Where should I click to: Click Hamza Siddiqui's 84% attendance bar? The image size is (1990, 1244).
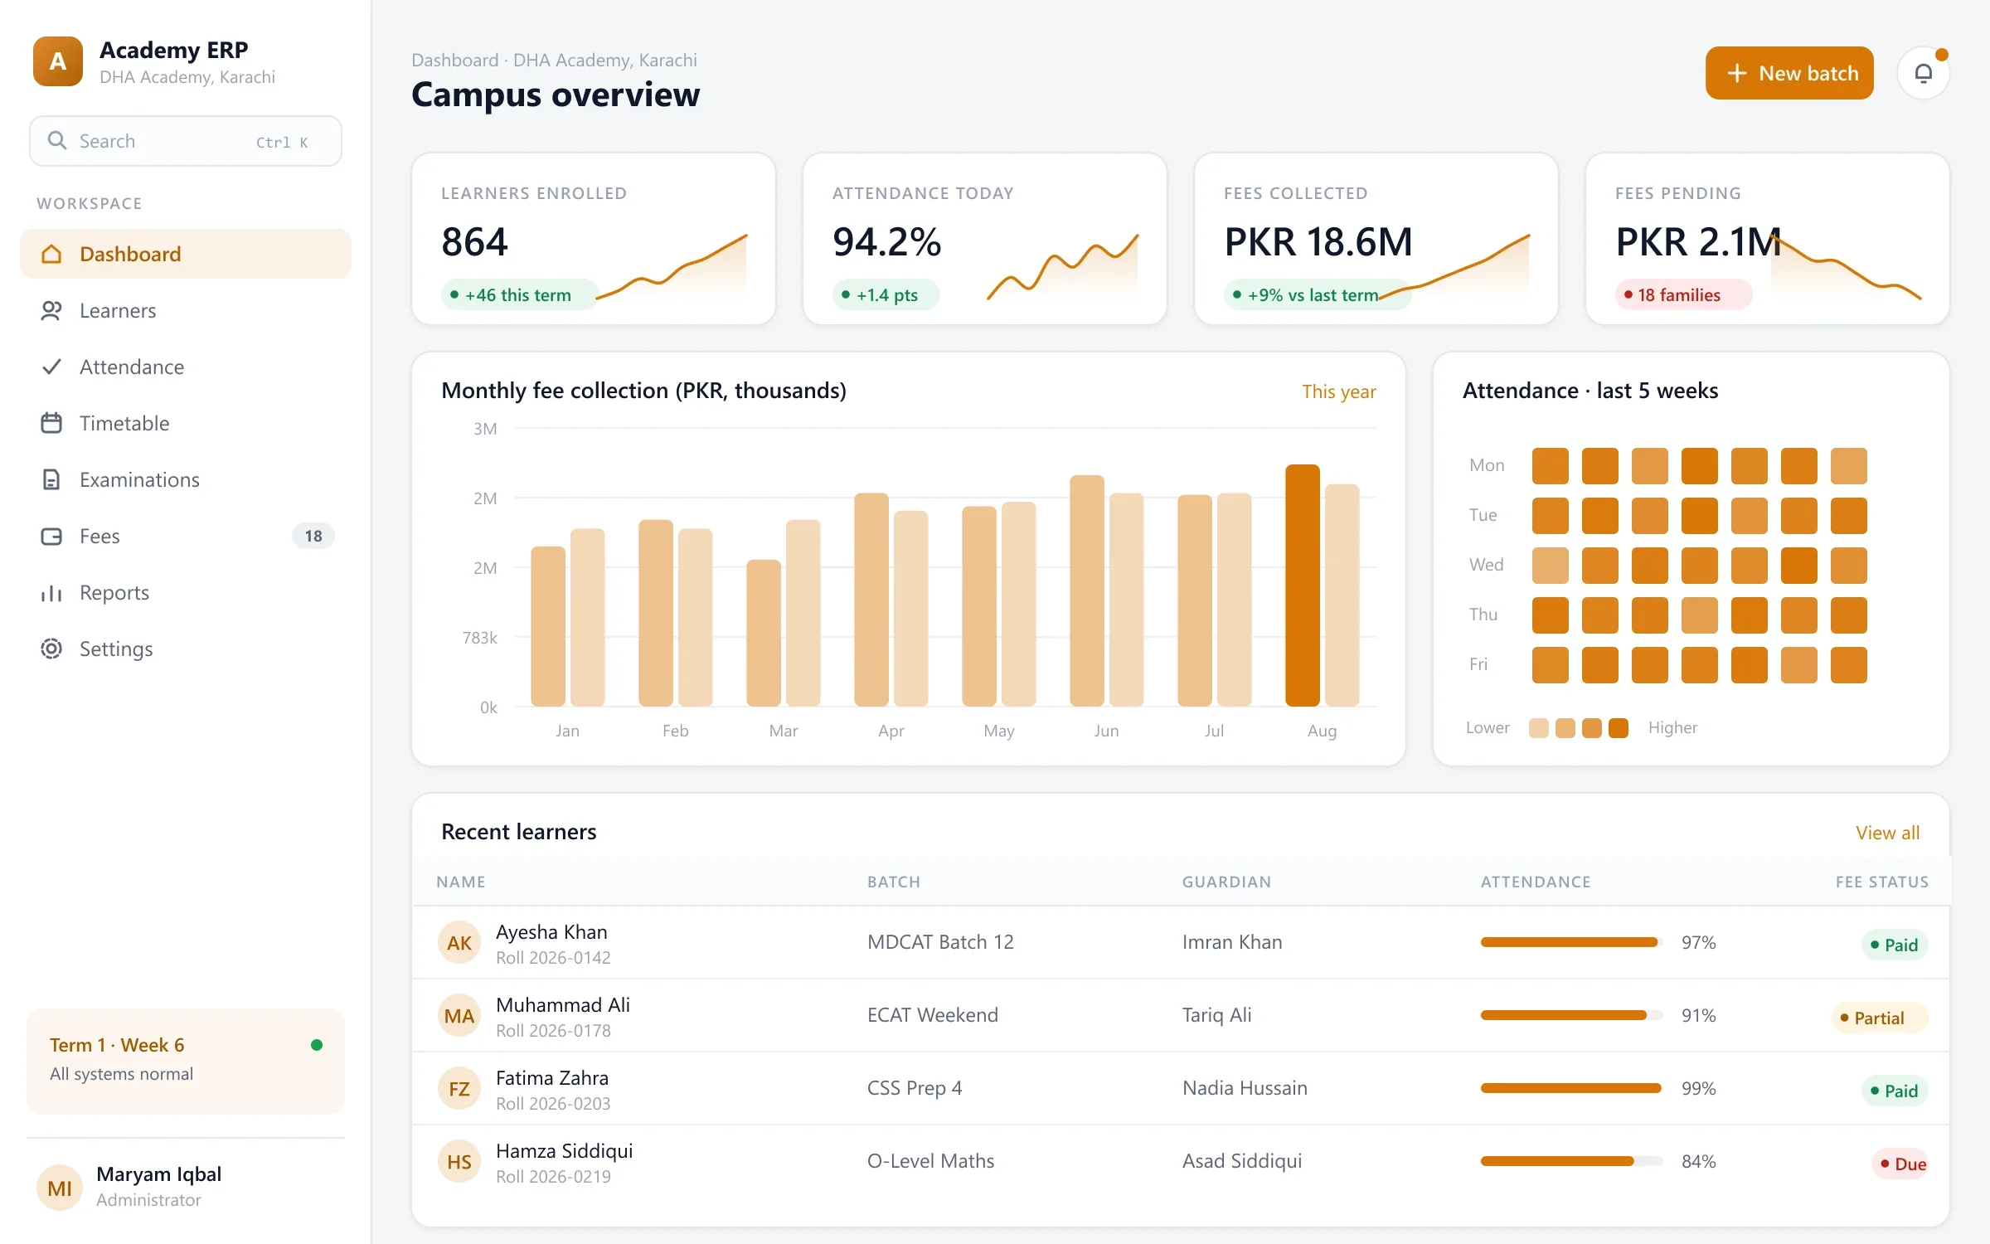pyautogui.click(x=1572, y=1161)
